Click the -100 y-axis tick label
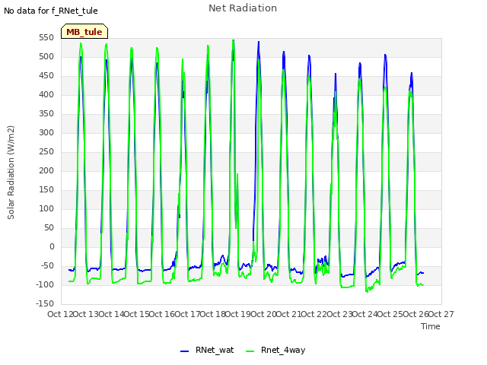The height and width of the screenshot is (365, 487). (x=45, y=284)
